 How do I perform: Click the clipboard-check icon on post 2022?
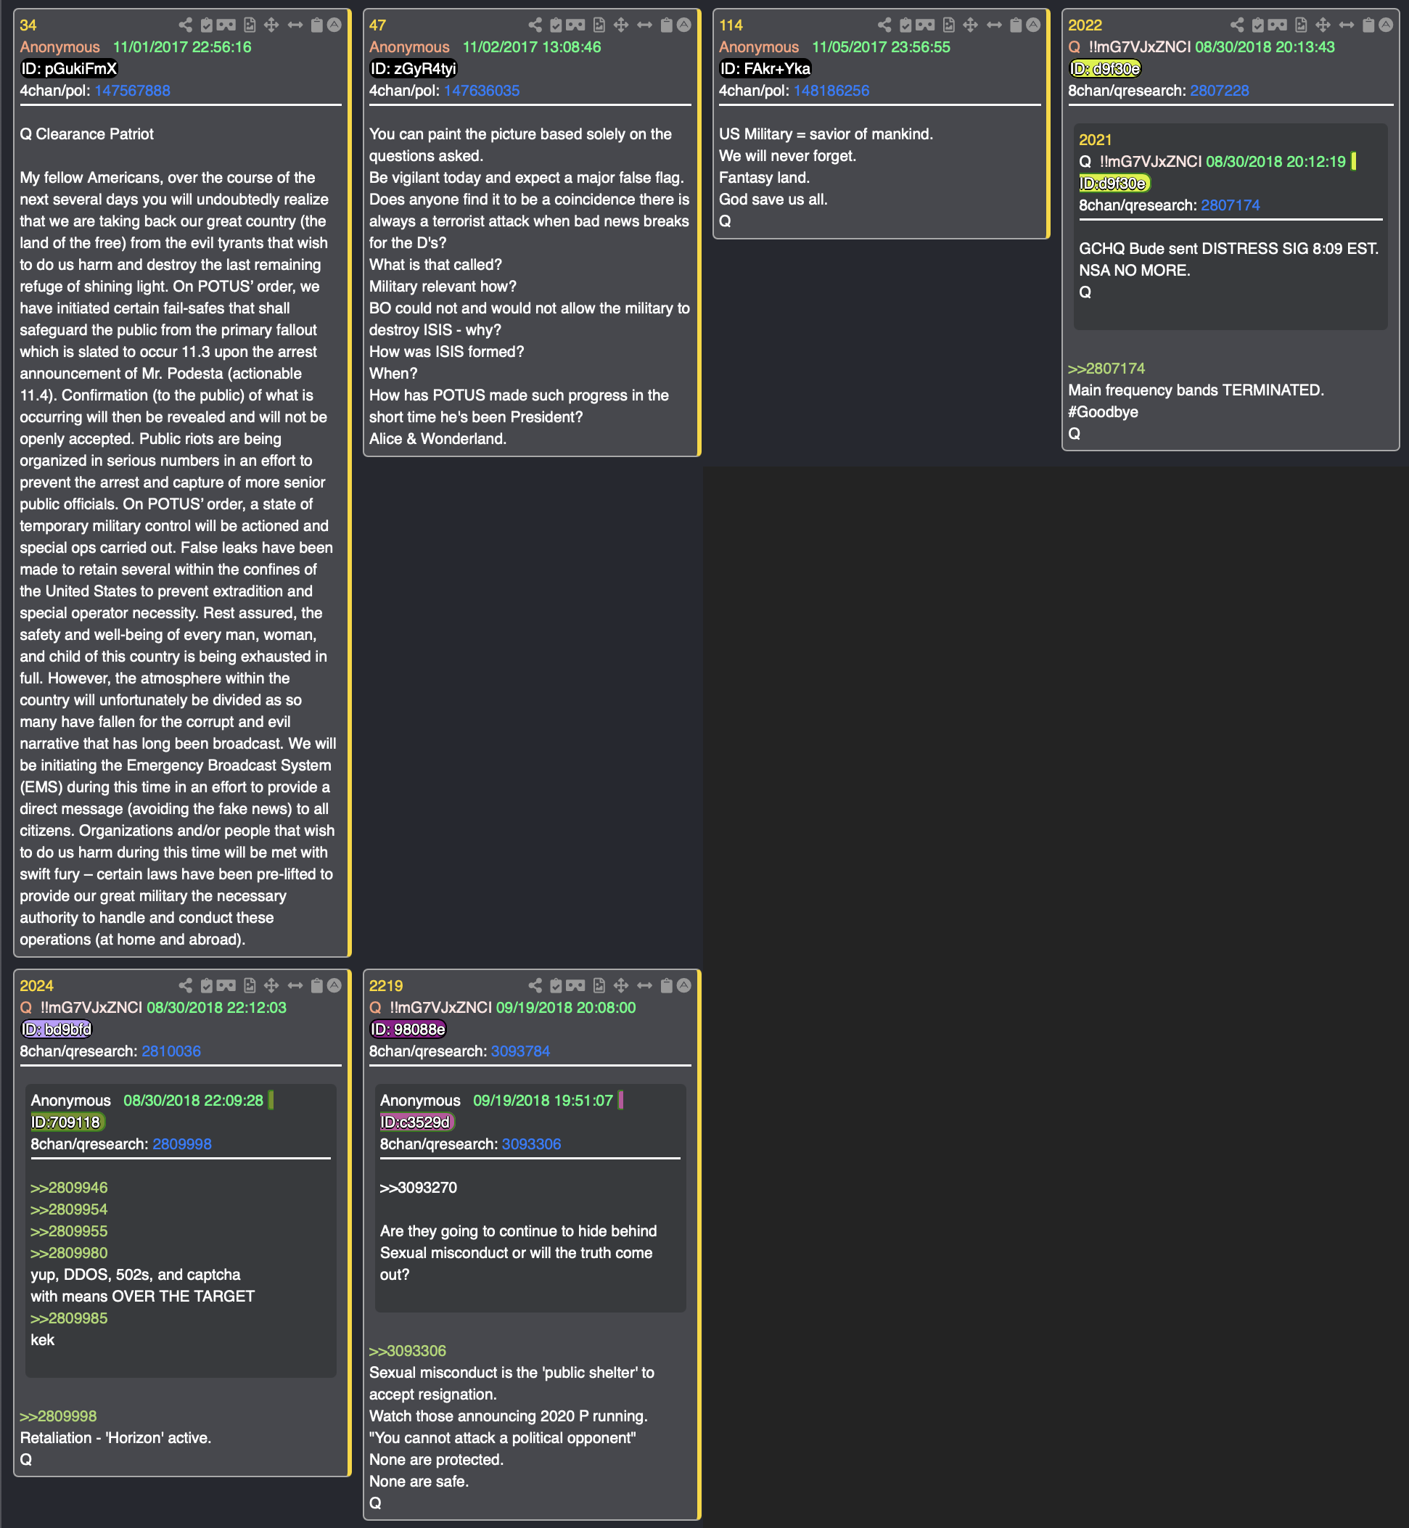1258,25
